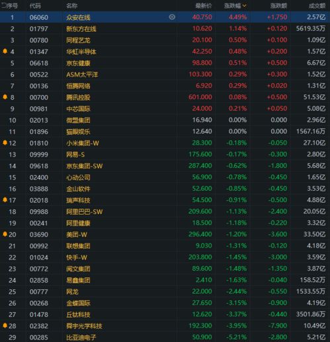Sort the list by 最新价 column header
The height and width of the screenshot is (342, 330).
[x=204, y=6]
